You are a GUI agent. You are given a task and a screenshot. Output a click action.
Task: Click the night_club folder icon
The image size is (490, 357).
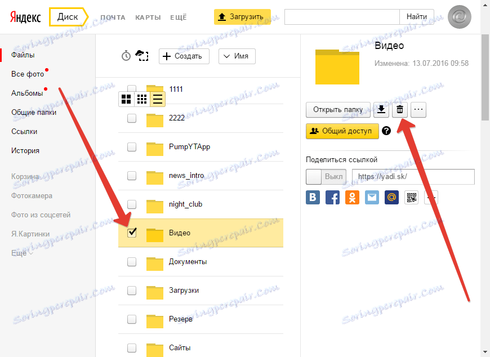155,206
